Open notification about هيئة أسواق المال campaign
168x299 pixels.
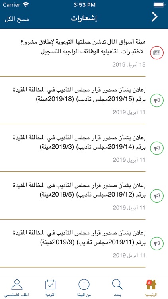click(x=84, y=53)
